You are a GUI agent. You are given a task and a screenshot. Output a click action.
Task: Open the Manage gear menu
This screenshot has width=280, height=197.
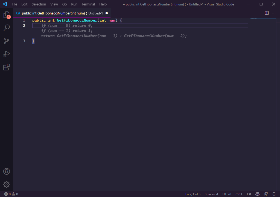[7, 184]
